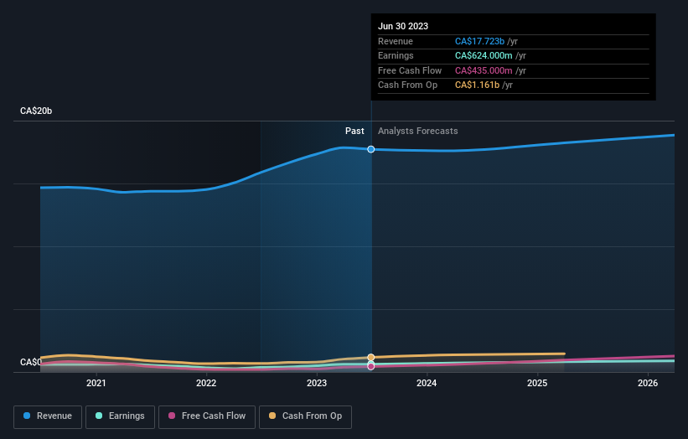Toggle the Earnings legend series

[120, 416]
